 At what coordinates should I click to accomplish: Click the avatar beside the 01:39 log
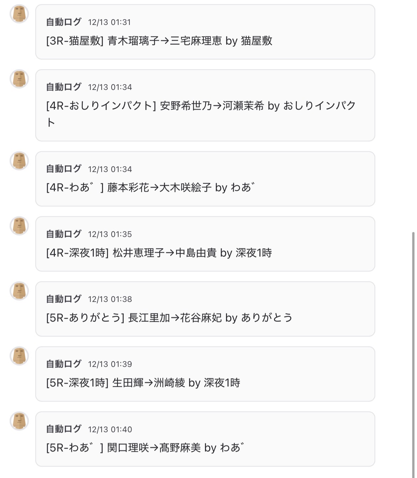coord(19,356)
